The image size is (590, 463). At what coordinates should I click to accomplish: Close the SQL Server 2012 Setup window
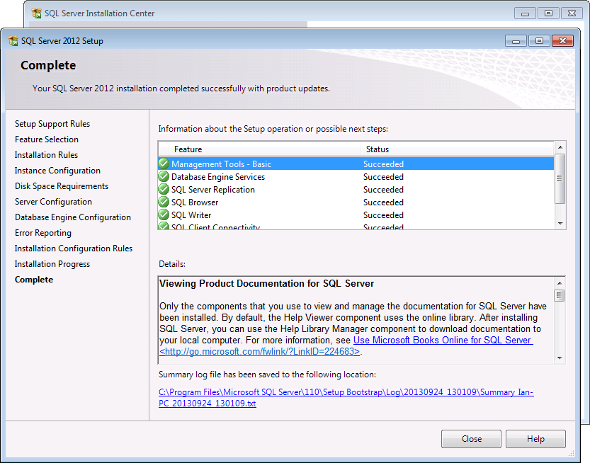[562, 40]
